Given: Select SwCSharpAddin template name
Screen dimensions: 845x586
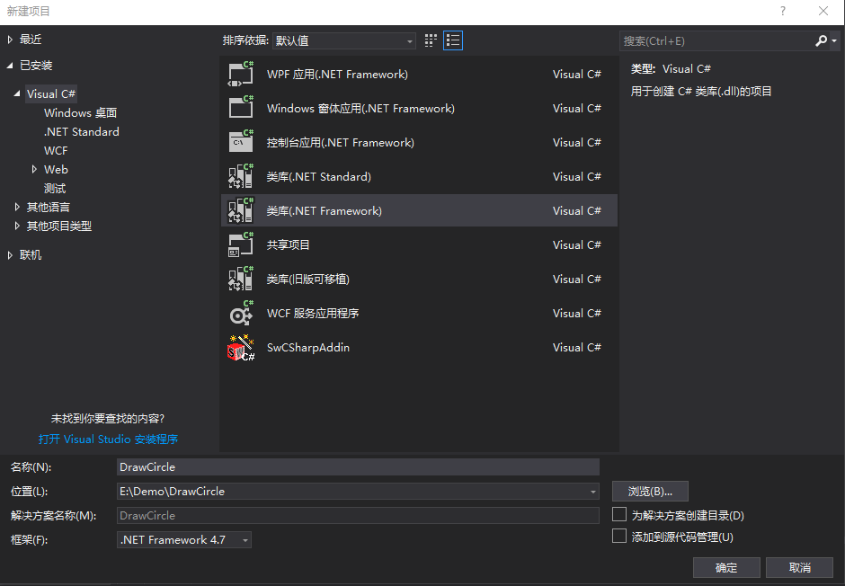Looking at the screenshot, I should click(308, 348).
